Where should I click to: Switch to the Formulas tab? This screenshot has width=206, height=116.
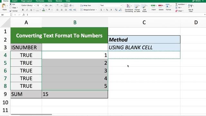[40, 1]
